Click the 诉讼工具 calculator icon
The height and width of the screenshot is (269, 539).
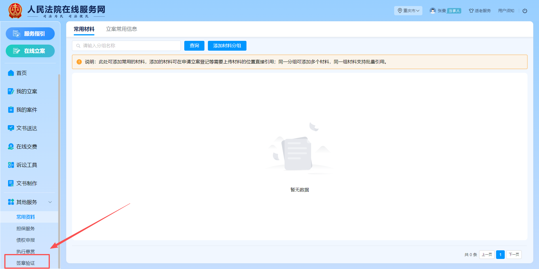[x=11, y=165]
